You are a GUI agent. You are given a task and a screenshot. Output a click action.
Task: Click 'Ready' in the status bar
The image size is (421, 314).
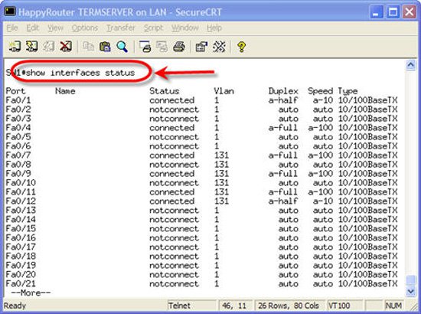15,306
